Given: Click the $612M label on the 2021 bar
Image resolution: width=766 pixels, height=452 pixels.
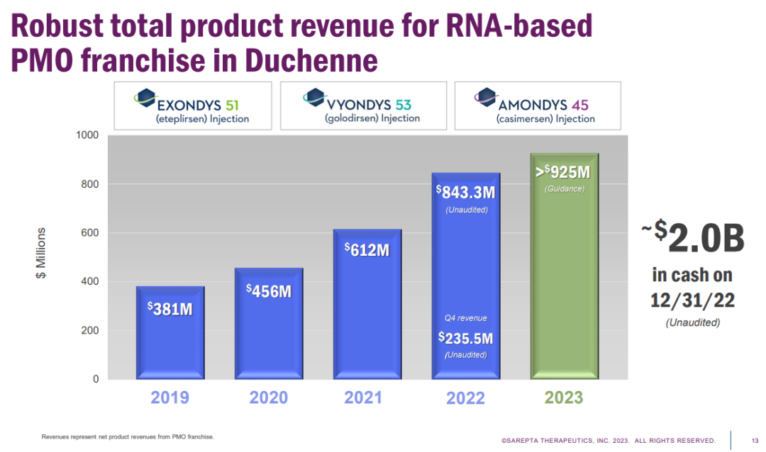Looking at the screenshot, I should [367, 249].
